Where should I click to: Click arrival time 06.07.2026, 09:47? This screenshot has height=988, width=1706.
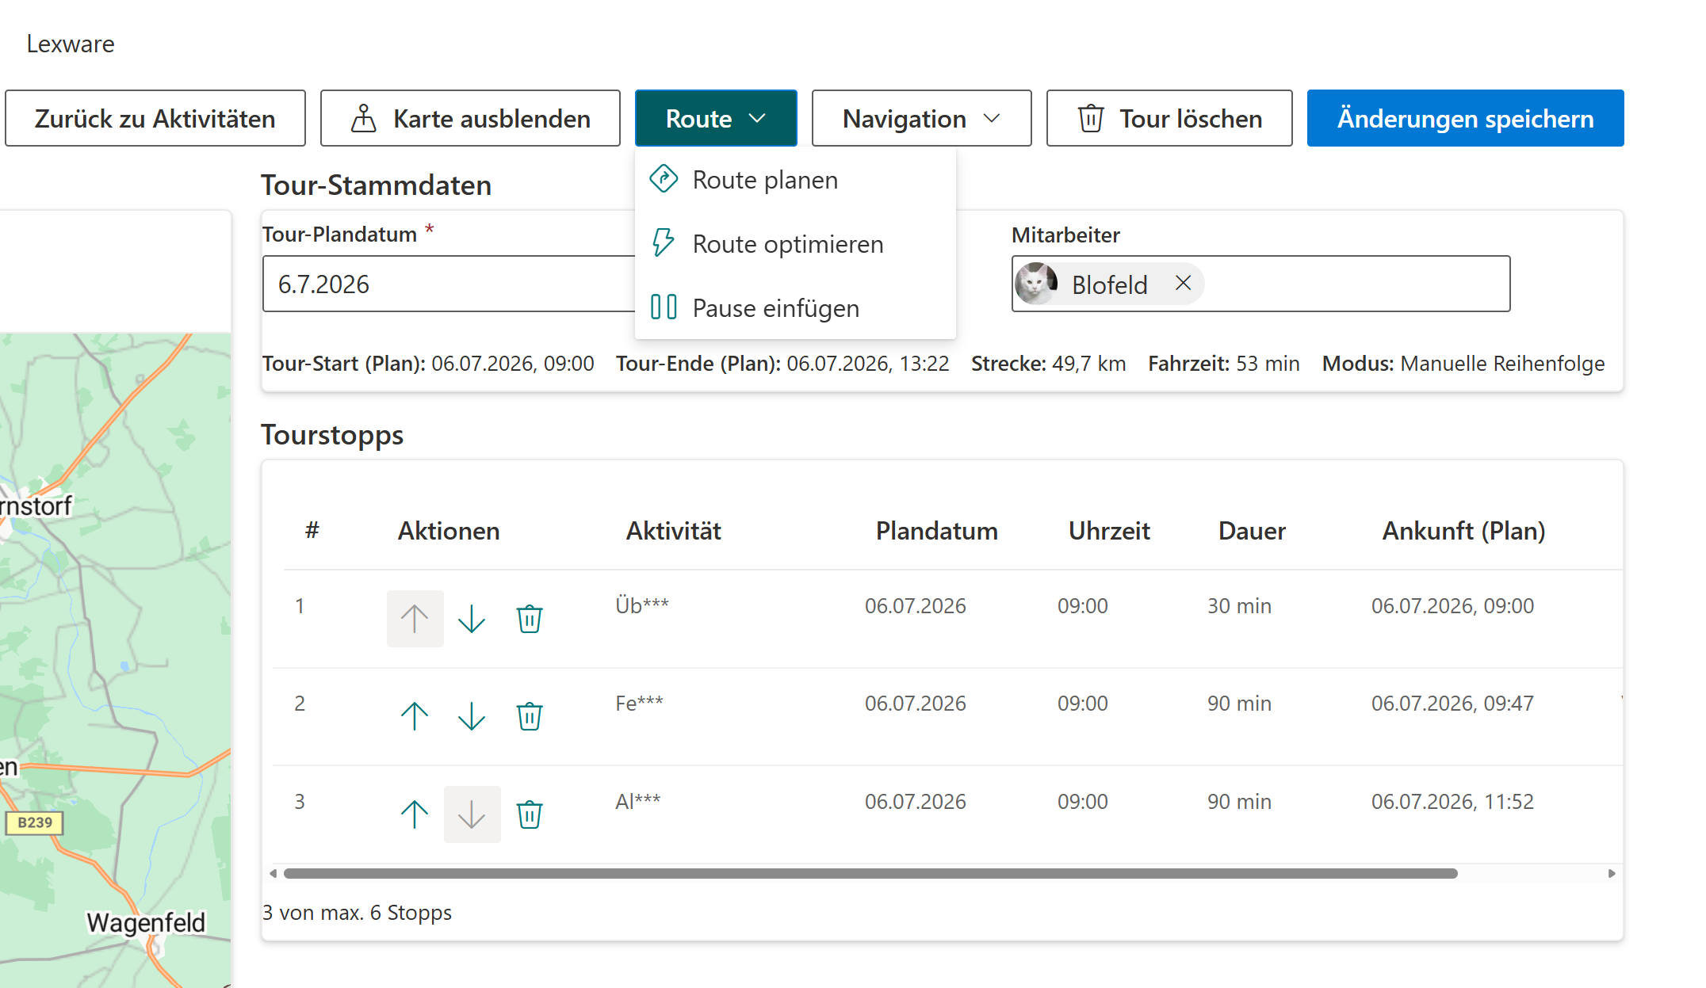tap(1452, 703)
